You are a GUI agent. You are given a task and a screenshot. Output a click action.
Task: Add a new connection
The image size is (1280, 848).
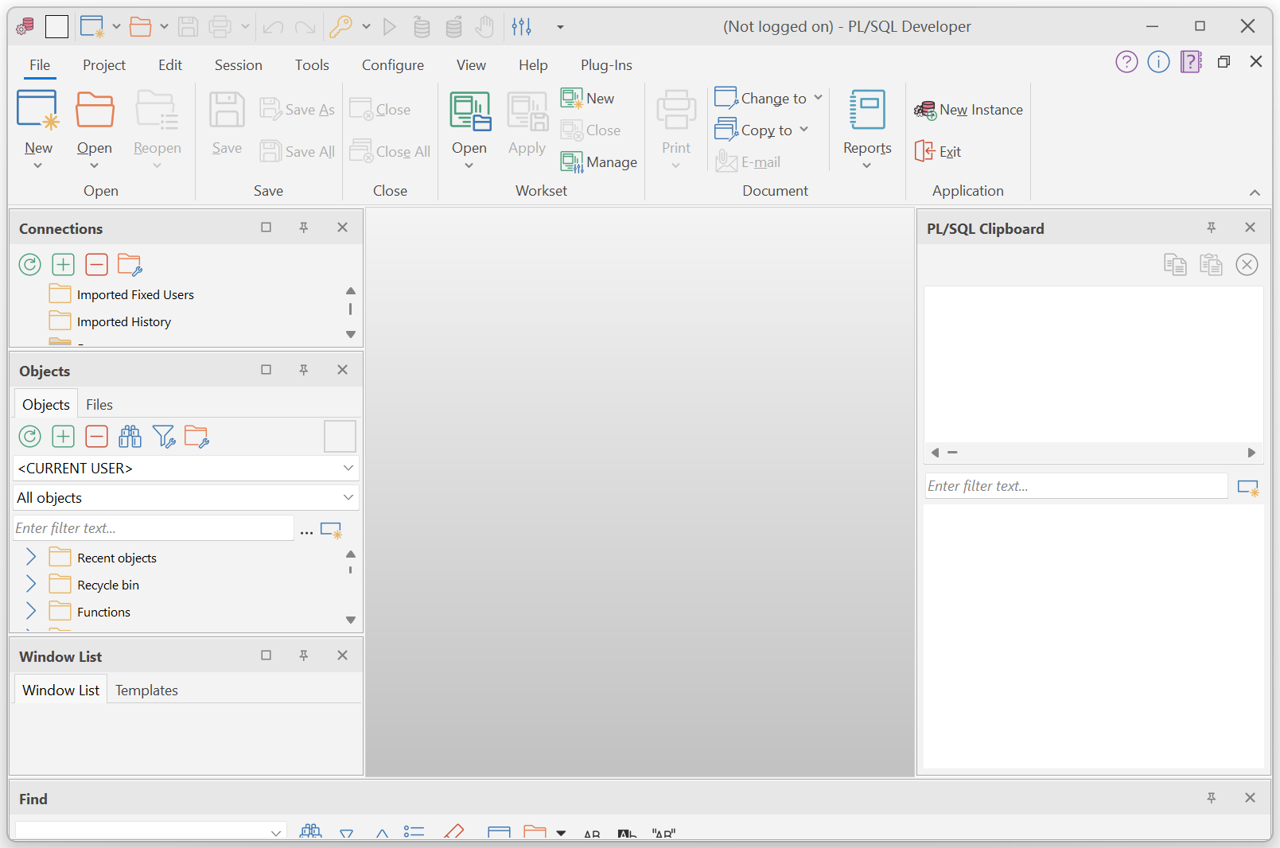click(64, 264)
